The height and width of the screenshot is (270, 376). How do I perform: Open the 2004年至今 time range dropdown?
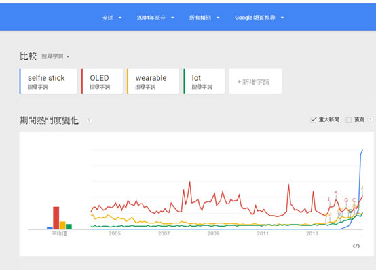(155, 18)
